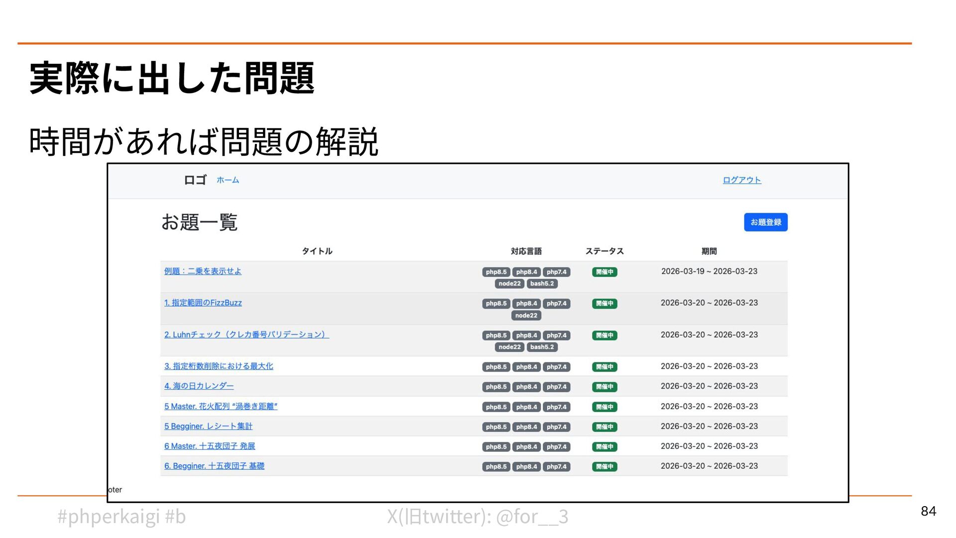The image size is (956, 538).
Task: Click php7.4 badge in Luhnチェック row
Action: tap(556, 336)
